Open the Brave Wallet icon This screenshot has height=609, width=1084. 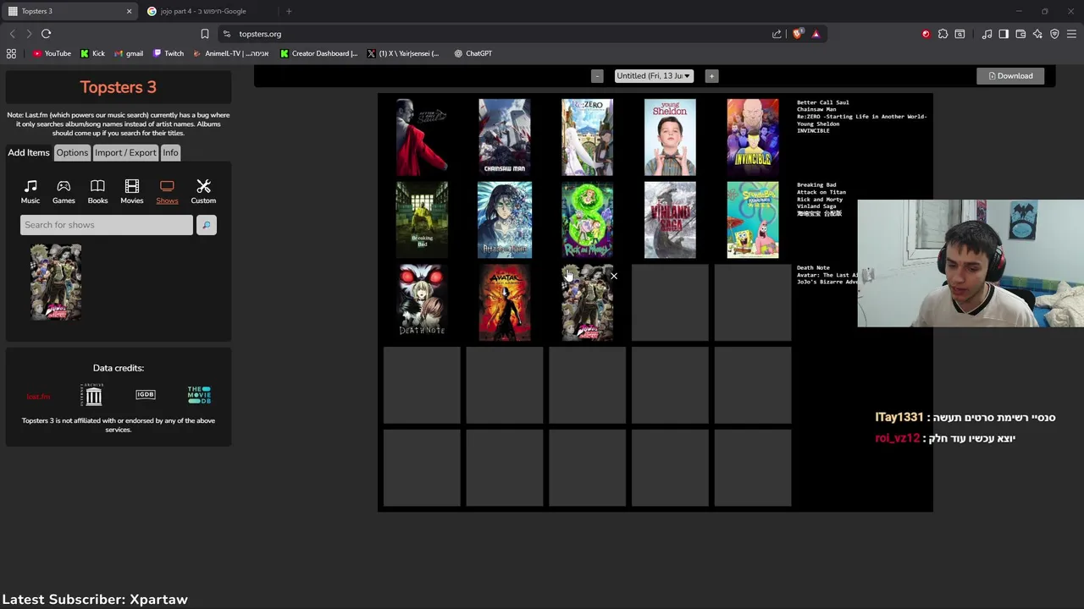click(1020, 34)
